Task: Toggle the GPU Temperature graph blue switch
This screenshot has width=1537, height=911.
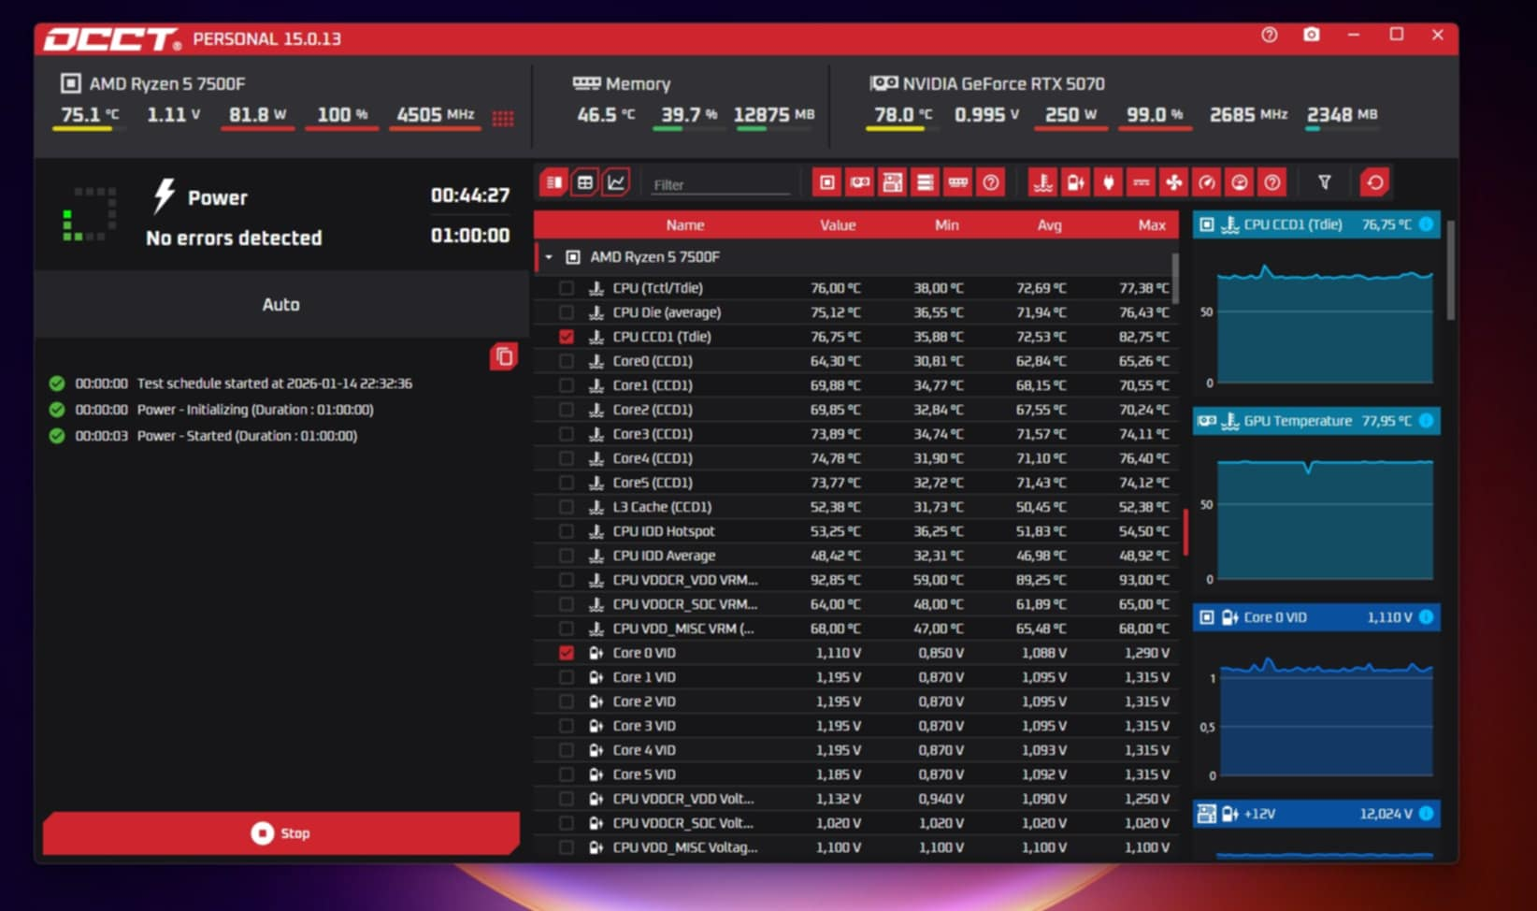Action: point(1427,421)
